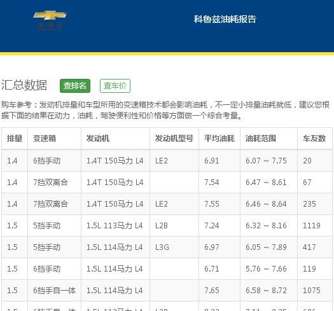Click owner count 1119

(312, 226)
